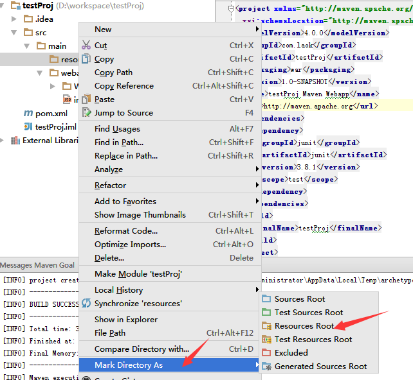The width and height of the screenshot is (413, 380).
Task: Click the Sources Root folder icon
Action: tap(266, 299)
